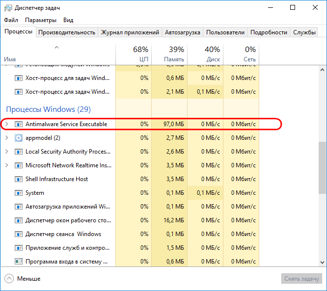Select the Процессы Windows (29) group header

coord(49,109)
